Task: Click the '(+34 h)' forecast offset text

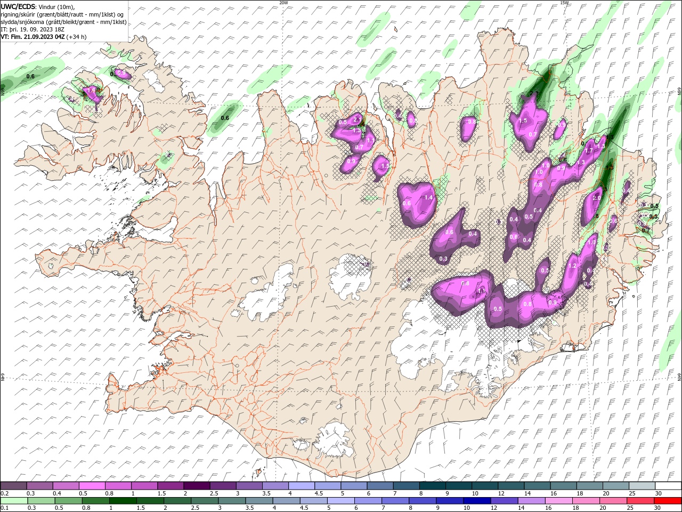Action: 77,37
